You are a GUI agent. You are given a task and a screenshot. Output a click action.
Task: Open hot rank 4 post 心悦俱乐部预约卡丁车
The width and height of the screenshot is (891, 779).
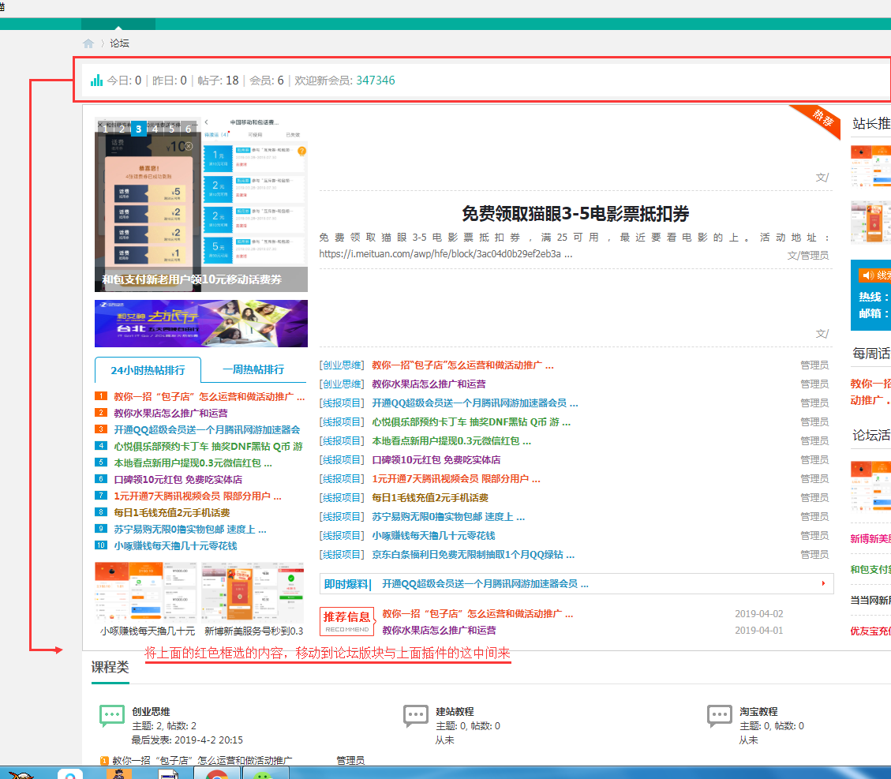click(x=208, y=446)
